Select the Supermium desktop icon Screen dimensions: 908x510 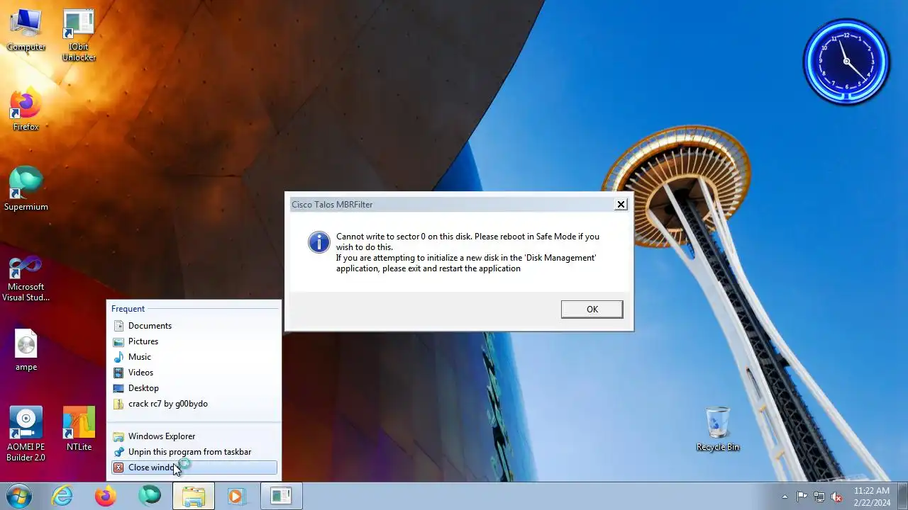(26, 189)
